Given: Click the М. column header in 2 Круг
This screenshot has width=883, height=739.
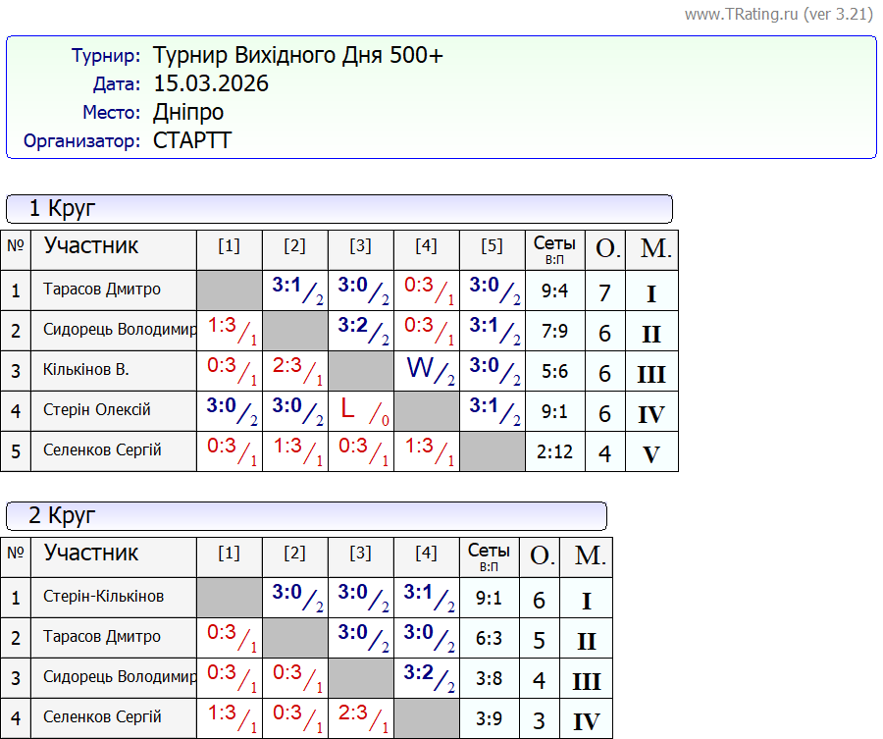Looking at the screenshot, I should [588, 555].
